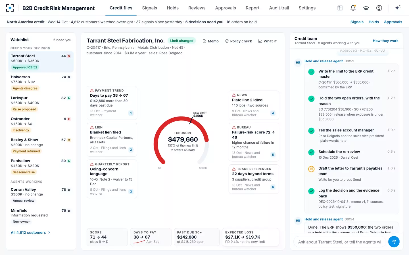Click the Past Due 30+ metric card
This screenshot has width=409, height=255.
pyautogui.click(x=197, y=237)
